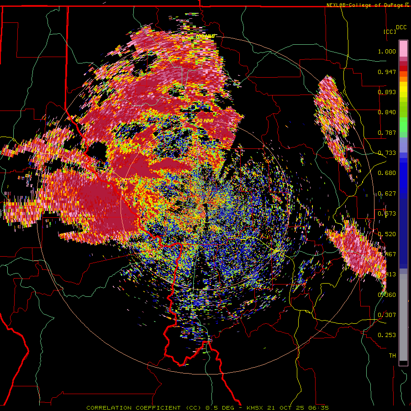The image size is (411, 411).
Task: Select the 0.947 legend value
Action: 387,72
